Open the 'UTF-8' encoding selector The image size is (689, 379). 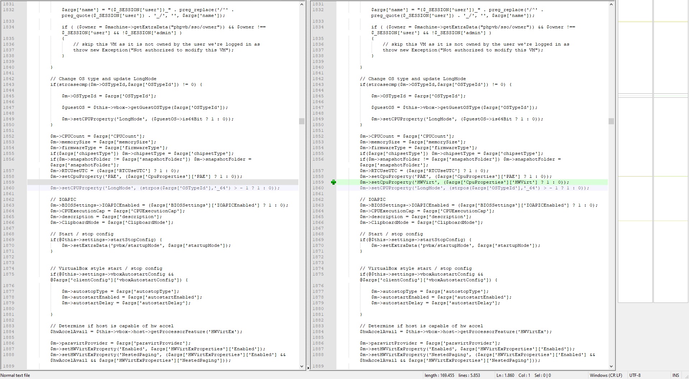pos(635,375)
